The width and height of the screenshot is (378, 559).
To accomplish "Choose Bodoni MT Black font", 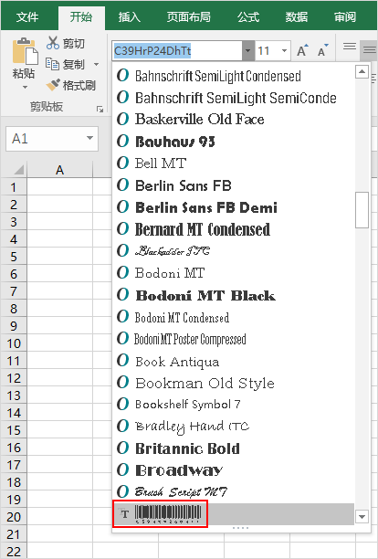I will (234, 295).
